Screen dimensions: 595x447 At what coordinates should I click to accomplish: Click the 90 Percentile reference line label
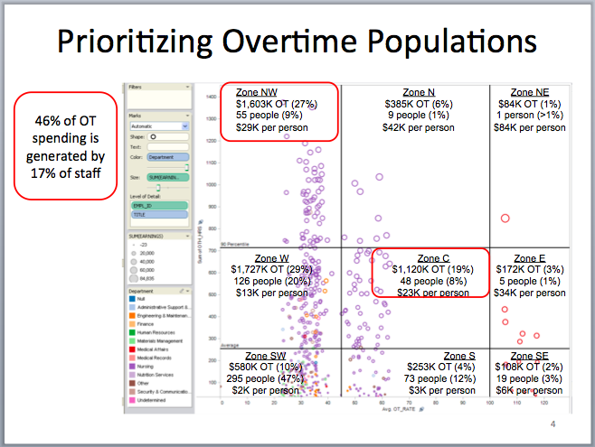pos(235,245)
